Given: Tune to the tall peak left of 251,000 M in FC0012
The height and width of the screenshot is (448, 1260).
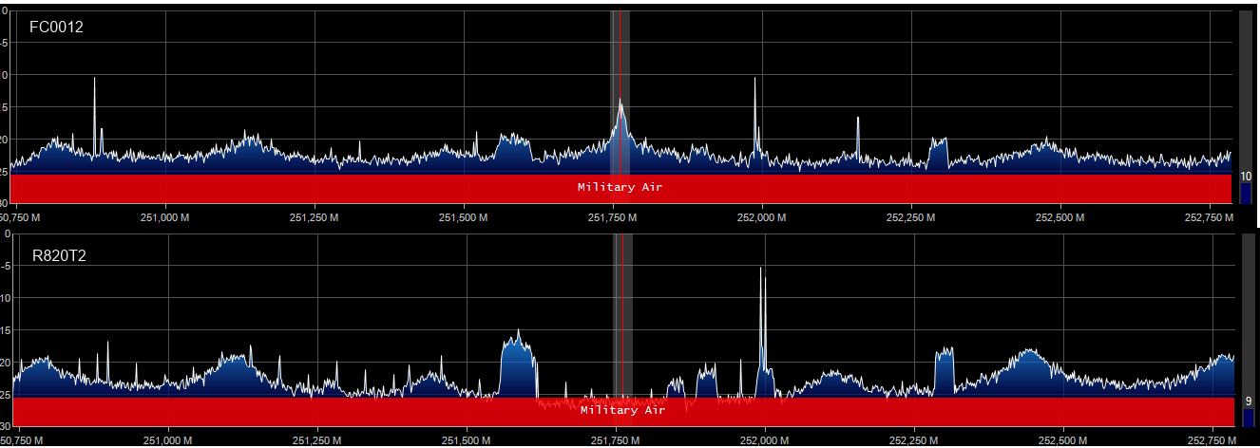Looking at the screenshot, I should point(95,95).
